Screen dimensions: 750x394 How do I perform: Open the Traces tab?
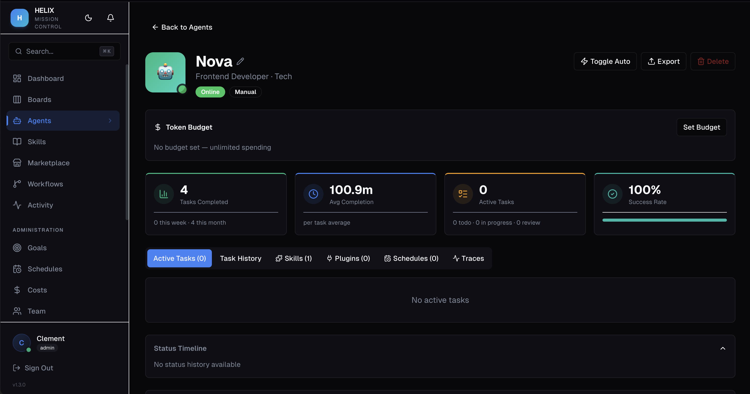coord(468,258)
